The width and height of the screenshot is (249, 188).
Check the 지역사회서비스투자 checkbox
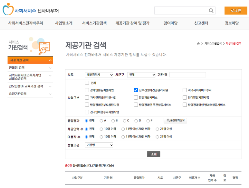coord(185,90)
